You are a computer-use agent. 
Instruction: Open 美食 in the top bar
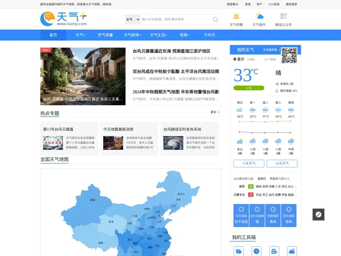point(248,4)
